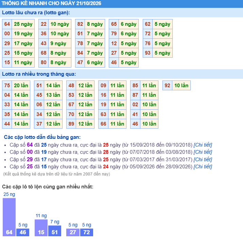Click the '7 ng' label above bar 51
This screenshot has width=243, height=240.
55,222
